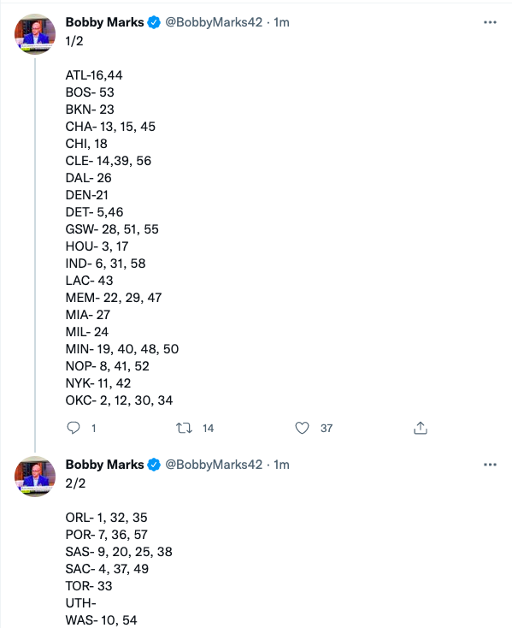This screenshot has width=512, height=628.
Task: Click the 1m timestamp of the second tweet
Action: (281, 465)
